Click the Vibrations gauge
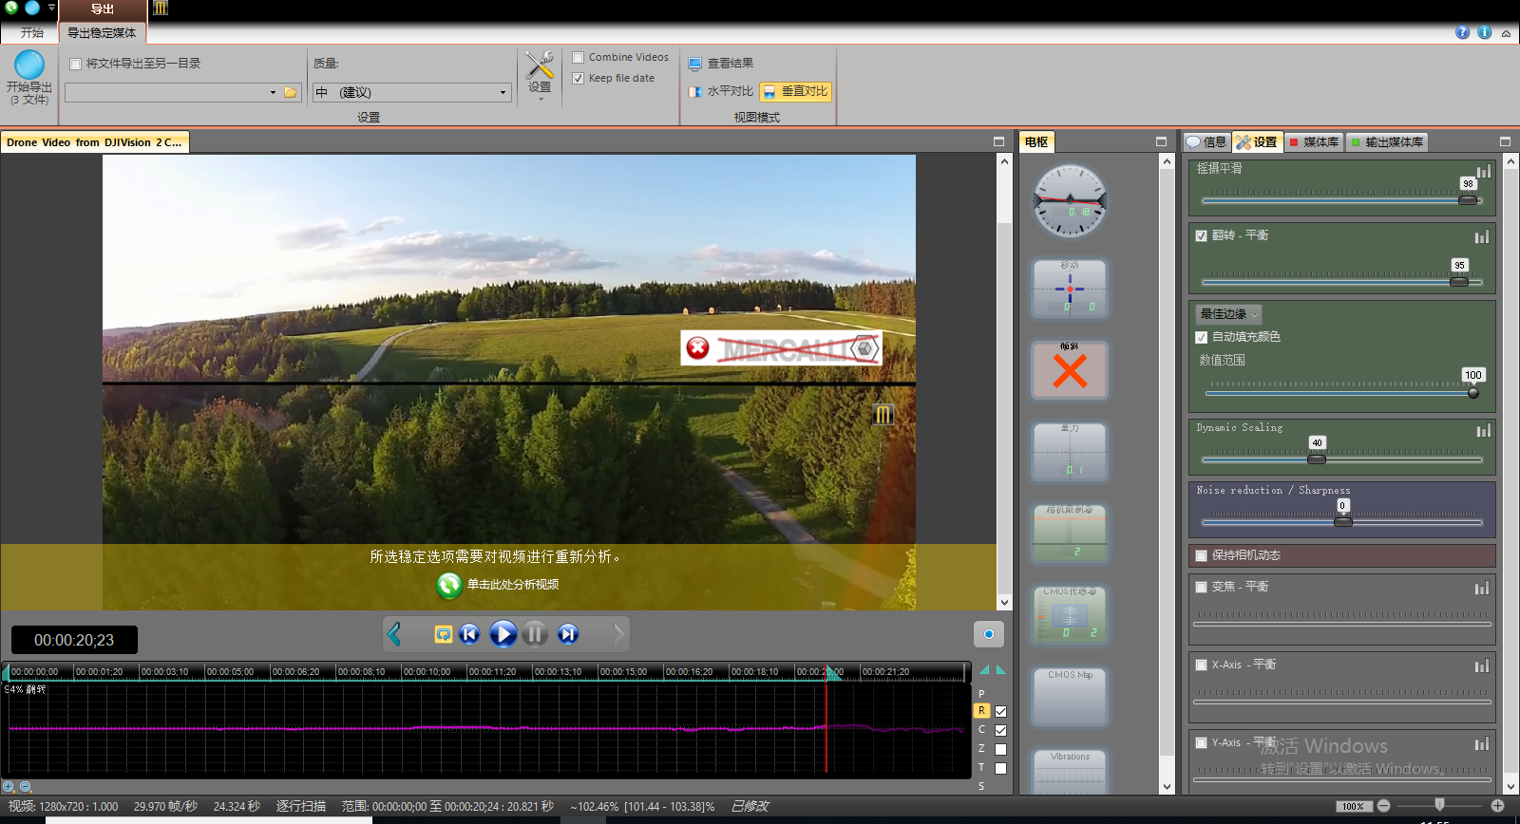This screenshot has height=824, width=1520. pyautogui.click(x=1070, y=772)
